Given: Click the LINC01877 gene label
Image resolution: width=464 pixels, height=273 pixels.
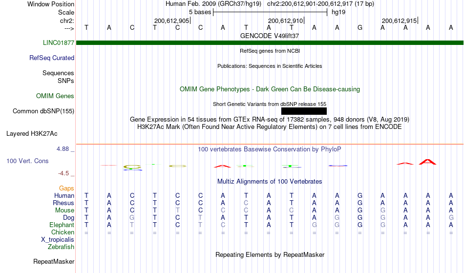Looking at the screenshot, I should pyautogui.click(x=58, y=43).
